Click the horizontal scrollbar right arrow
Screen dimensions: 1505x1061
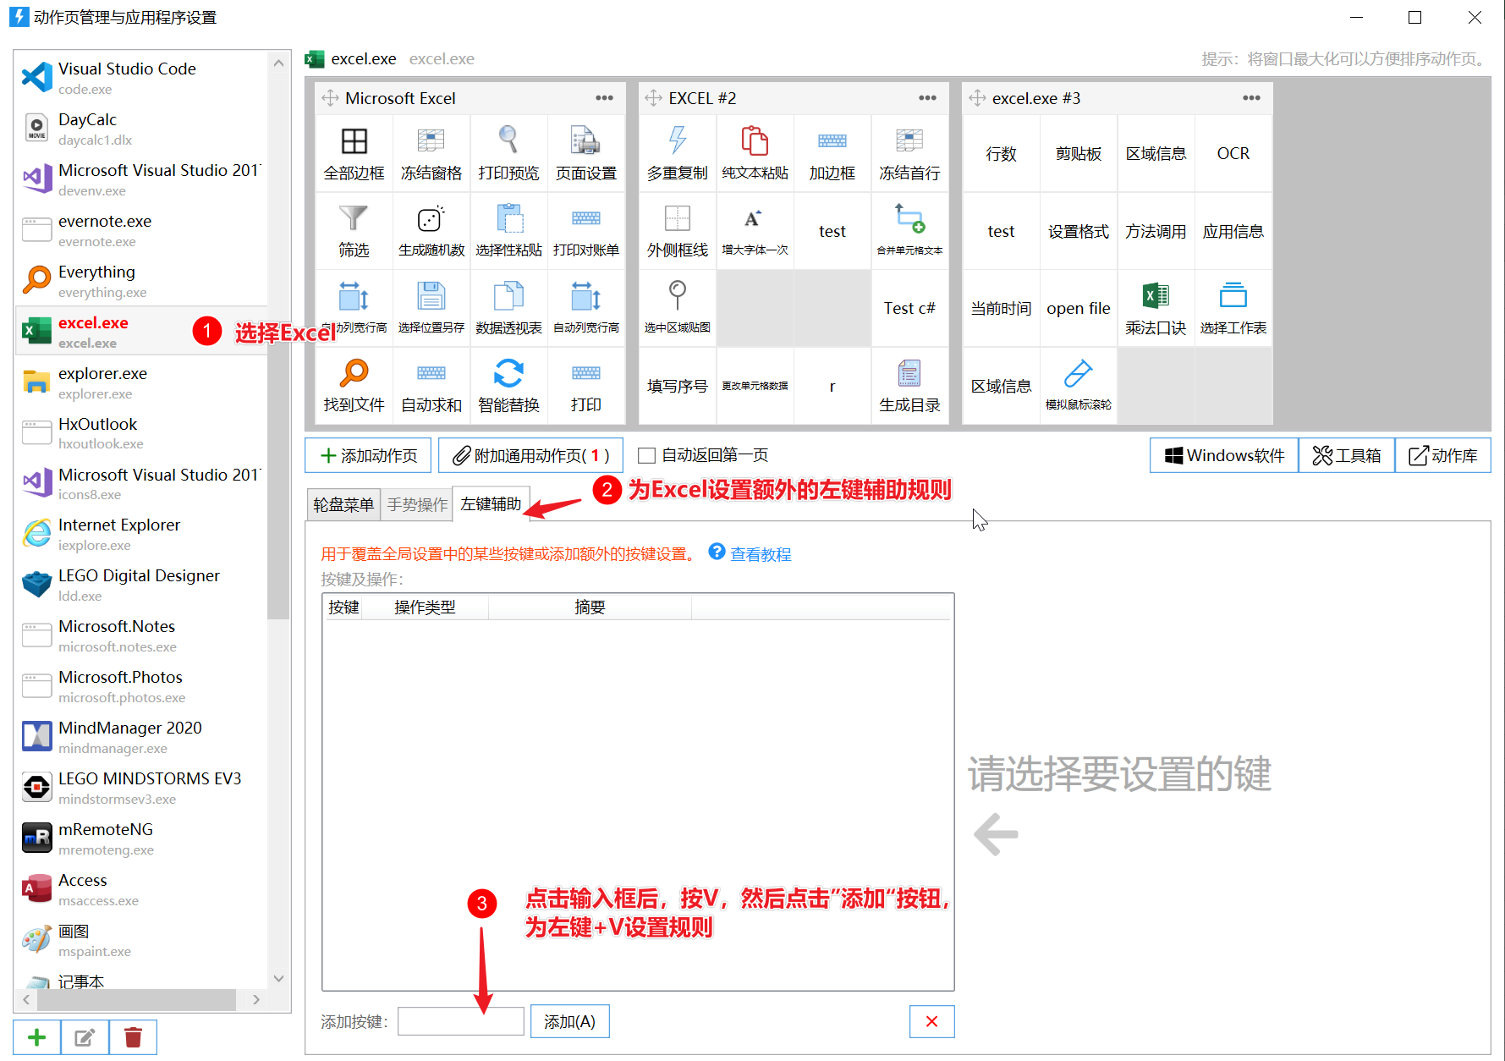tap(256, 999)
